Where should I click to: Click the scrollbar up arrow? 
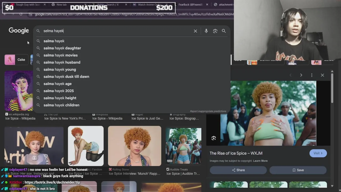pyautogui.click(x=332, y=71)
